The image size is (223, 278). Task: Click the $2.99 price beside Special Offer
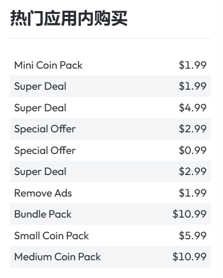tap(192, 129)
